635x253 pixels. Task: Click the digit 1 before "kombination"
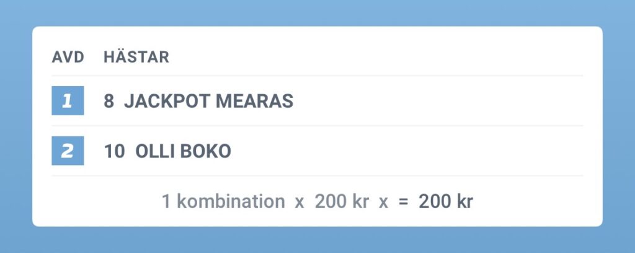(166, 202)
